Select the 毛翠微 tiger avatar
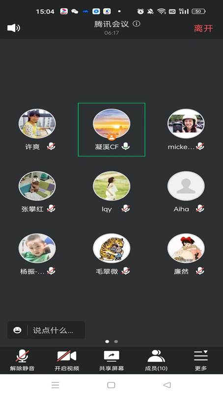This screenshot has height=396, width=223. pos(111,248)
